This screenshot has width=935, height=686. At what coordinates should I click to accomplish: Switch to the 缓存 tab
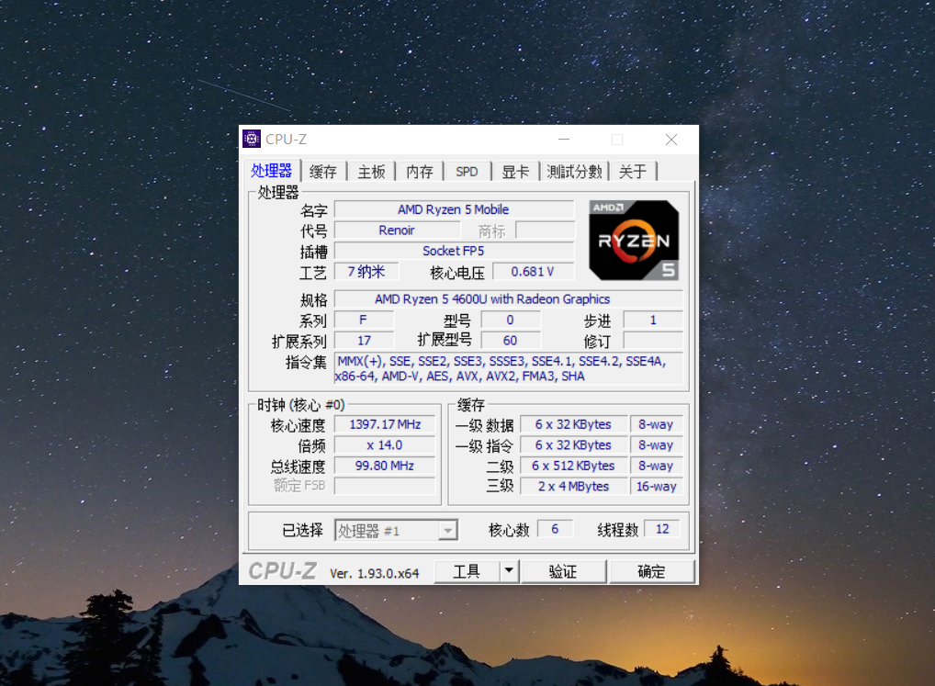[323, 172]
